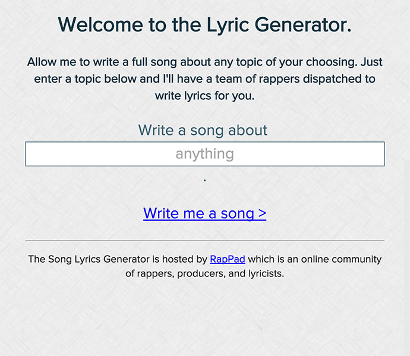
Task: Click the 'which is an online community' text
Action: pyautogui.click(x=315, y=259)
